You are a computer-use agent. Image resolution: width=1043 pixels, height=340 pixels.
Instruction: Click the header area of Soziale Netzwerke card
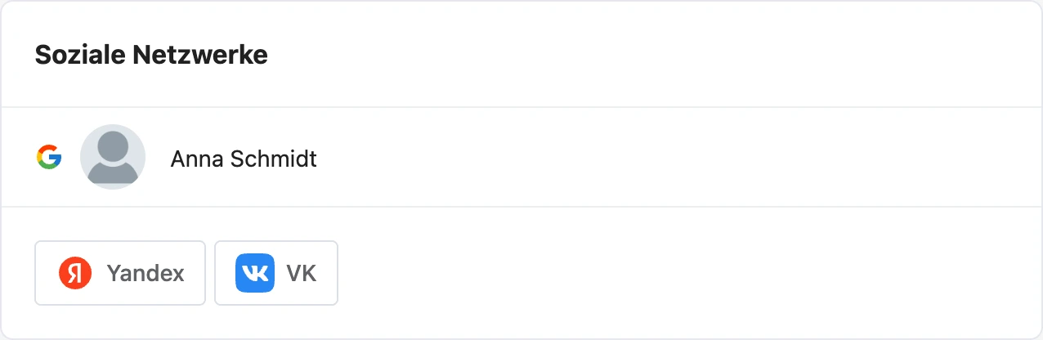(x=521, y=55)
